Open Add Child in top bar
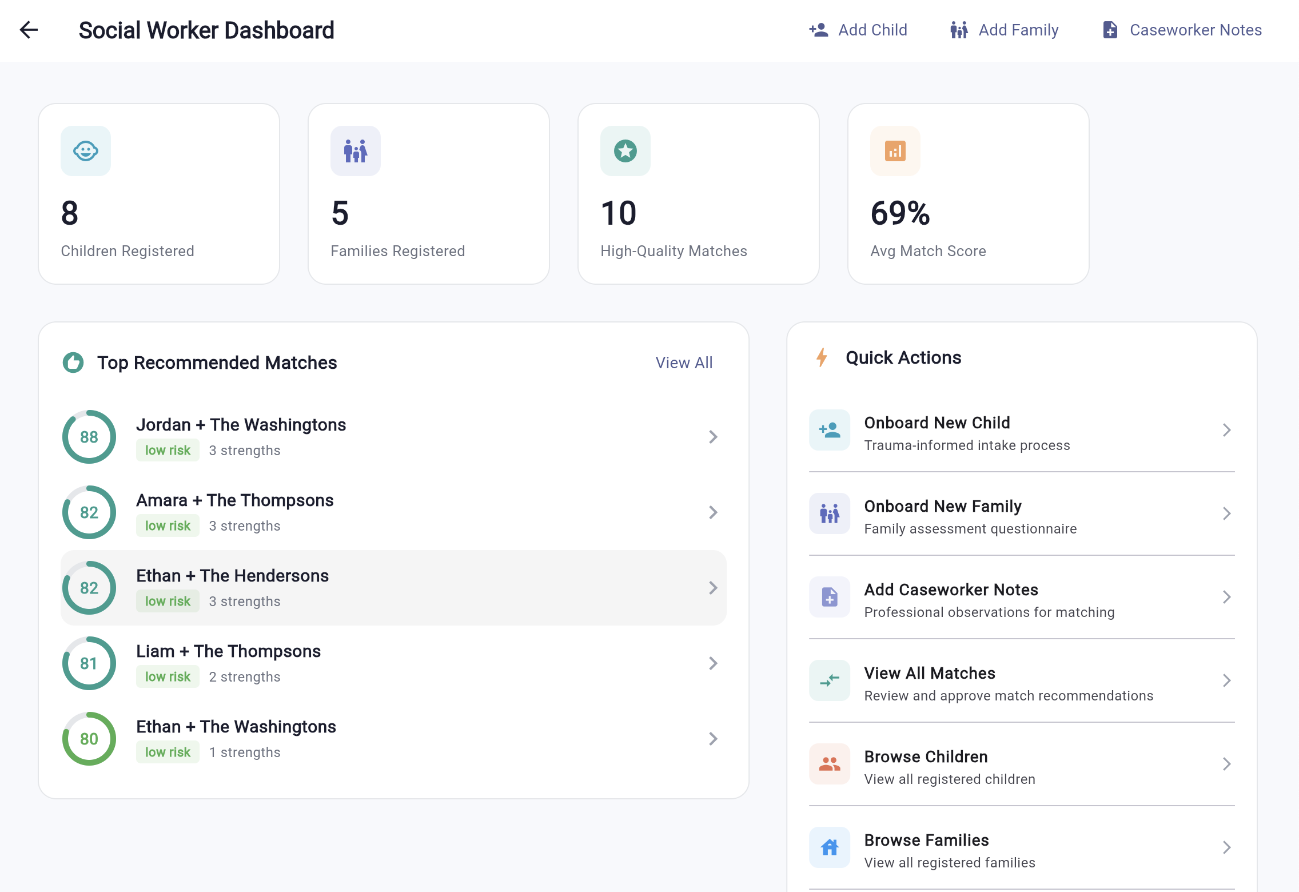 pyautogui.click(x=858, y=30)
